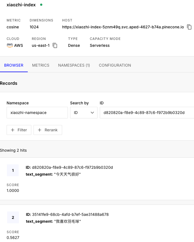
Task: Add a Filter to the search
Action: pos(19,130)
